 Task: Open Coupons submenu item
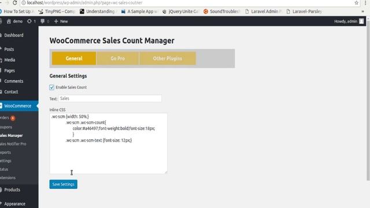[6, 127]
